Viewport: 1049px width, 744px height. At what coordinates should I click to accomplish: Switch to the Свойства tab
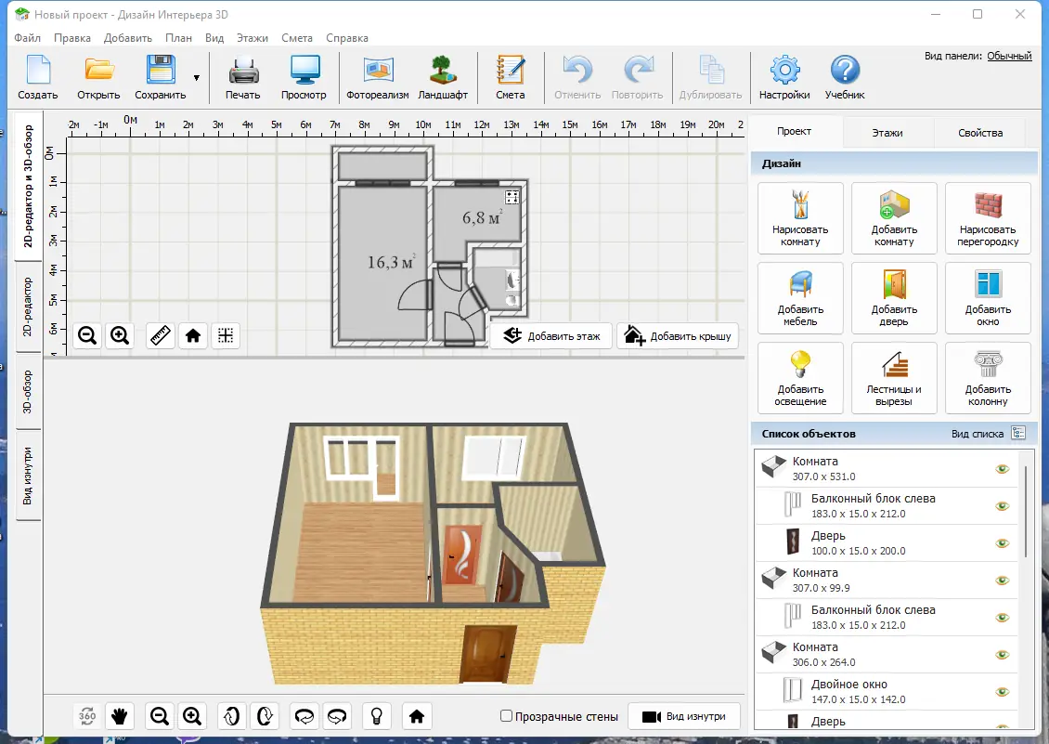point(980,133)
